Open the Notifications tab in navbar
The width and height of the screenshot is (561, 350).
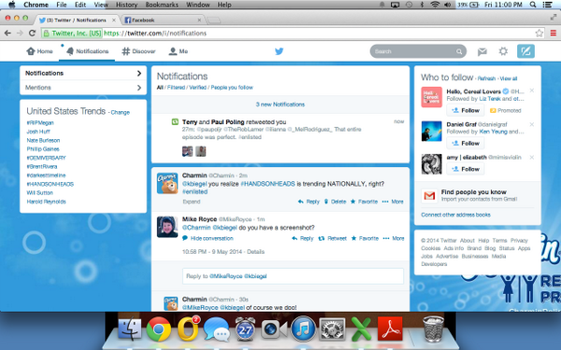pos(87,51)
